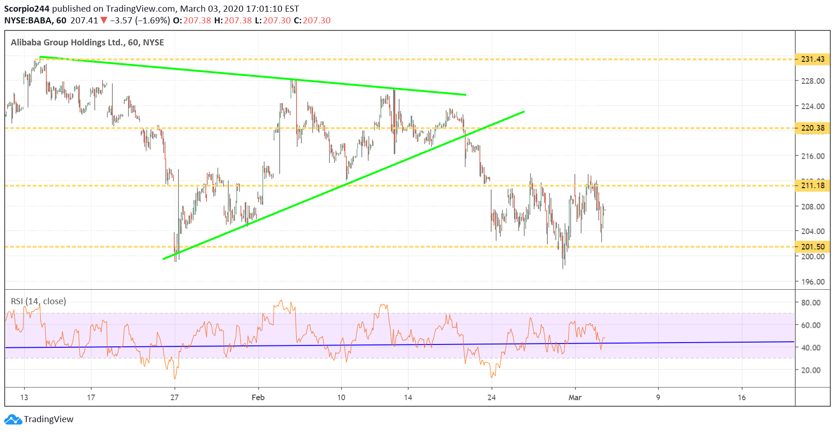Click the 201.50 price level label
The image size is (835, 432).
[812, 247]
